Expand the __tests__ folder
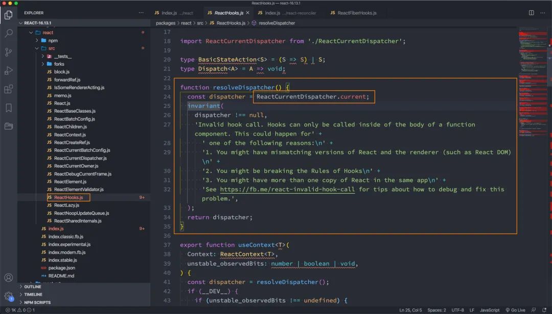The image size is (552, 314). [x=42, y=56]
